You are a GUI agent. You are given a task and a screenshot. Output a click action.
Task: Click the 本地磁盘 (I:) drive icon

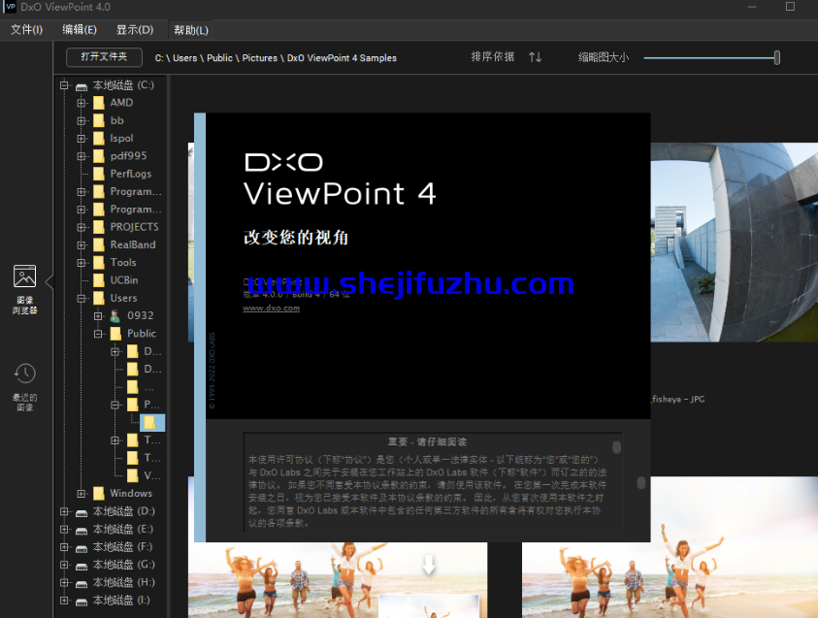pos(82,602)
